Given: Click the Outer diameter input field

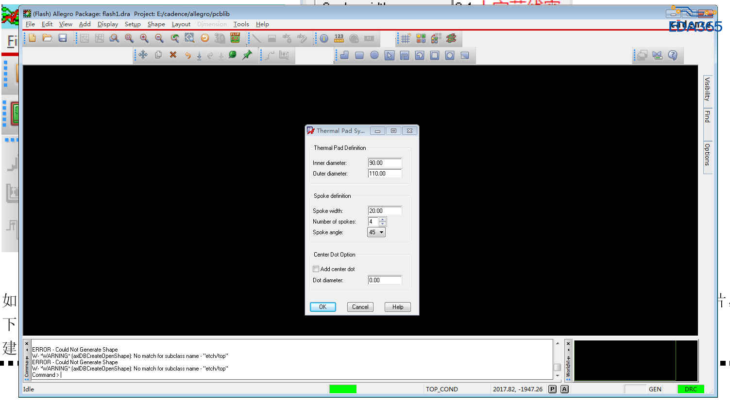Looking at the screenshot, I should [385, 174].
